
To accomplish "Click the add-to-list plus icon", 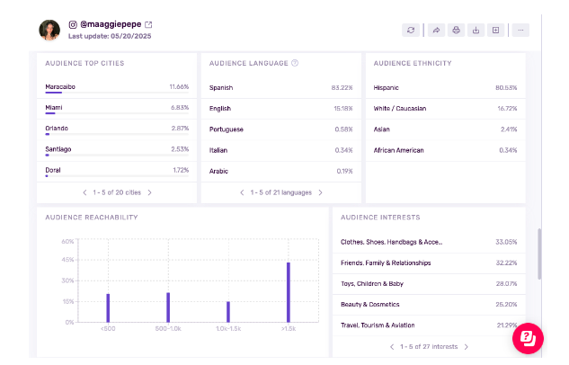I will point(495,30).
